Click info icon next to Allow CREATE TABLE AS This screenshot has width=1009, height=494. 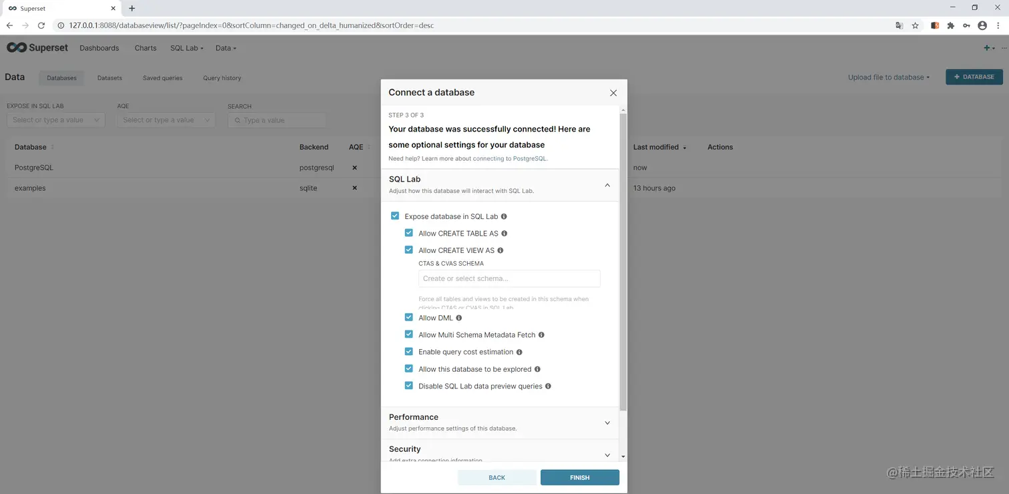pyautogui.click(x=504, y=234)
